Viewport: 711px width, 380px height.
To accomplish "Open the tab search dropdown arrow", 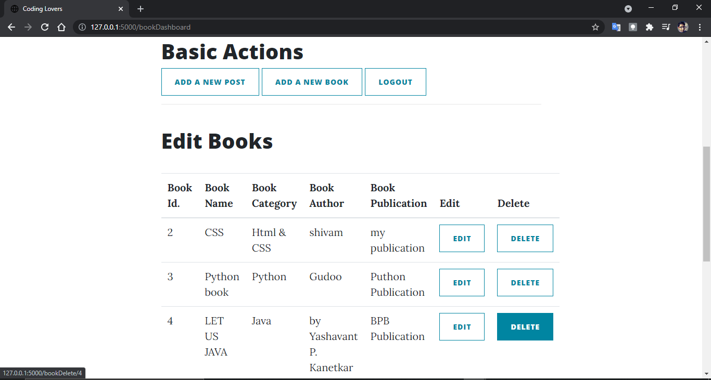I will tap(628, 9).
